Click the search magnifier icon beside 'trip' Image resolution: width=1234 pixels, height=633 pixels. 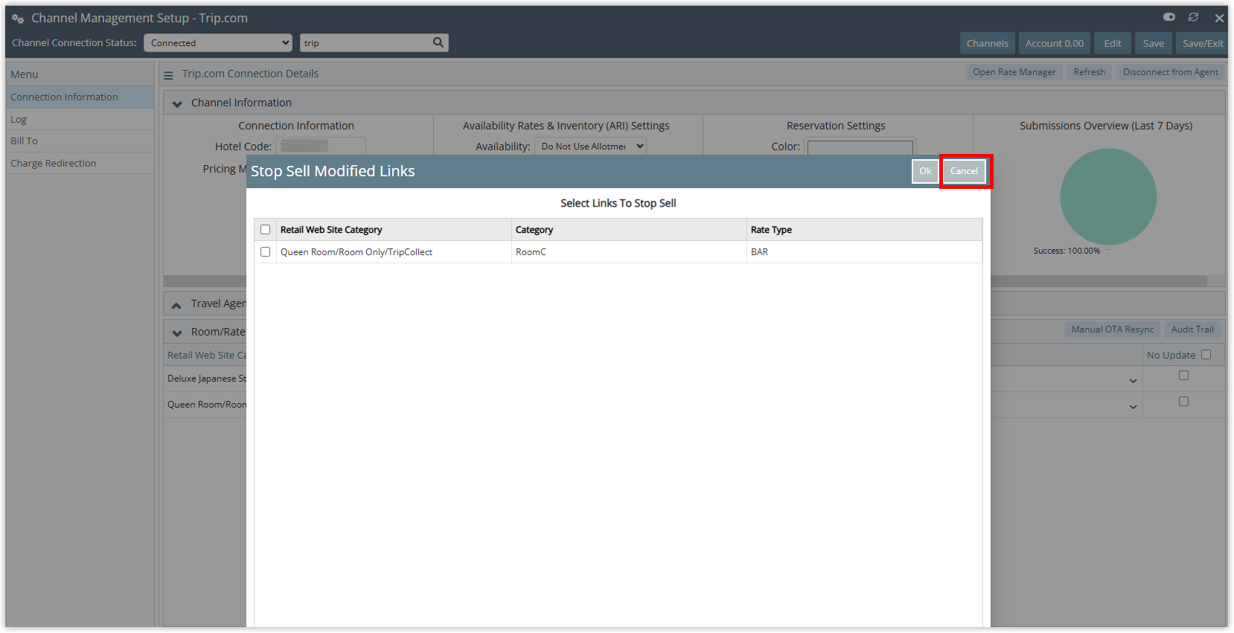point(438,42)
